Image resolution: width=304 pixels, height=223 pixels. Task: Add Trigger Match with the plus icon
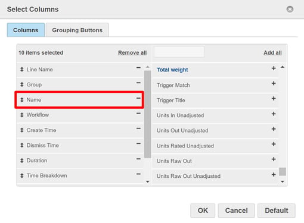[274, 83]
